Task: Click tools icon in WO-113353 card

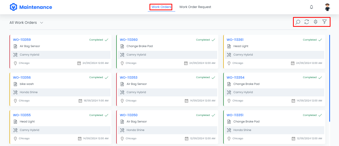Action: tap(122, 92)
